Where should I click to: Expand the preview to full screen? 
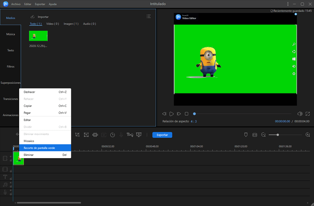click(x=308, y=114)
